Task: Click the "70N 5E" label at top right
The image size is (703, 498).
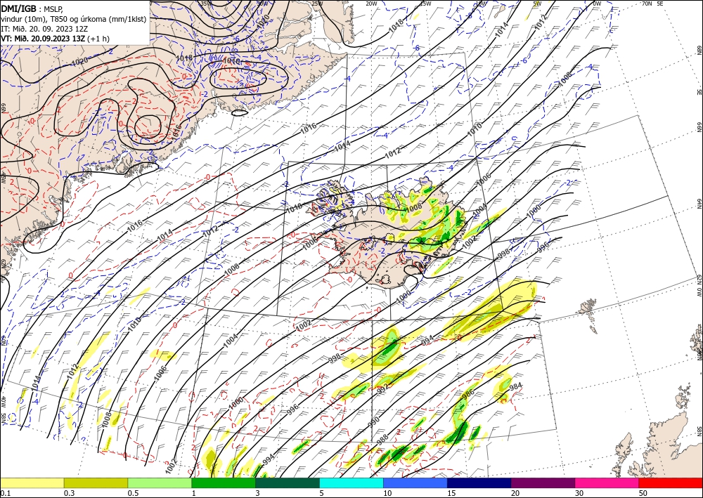Action: tap(653, 4)
